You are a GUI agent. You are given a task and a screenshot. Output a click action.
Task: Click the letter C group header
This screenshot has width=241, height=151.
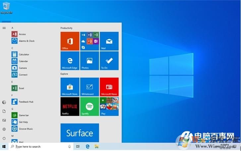[12, 48]
